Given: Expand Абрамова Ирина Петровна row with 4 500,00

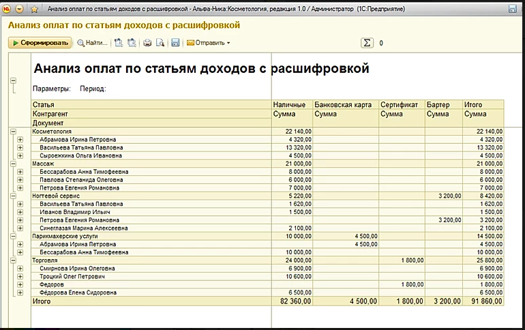Looking at the screenshot, I should click(x=20, y=244).
